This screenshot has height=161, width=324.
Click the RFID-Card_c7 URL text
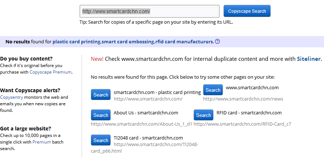coord(242,124)
